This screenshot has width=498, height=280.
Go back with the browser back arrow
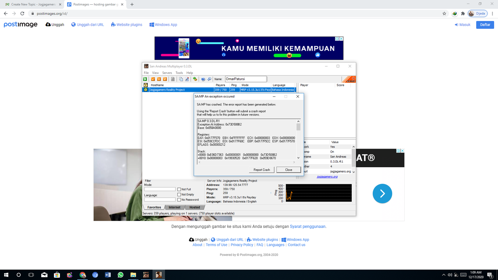point(5,13)
